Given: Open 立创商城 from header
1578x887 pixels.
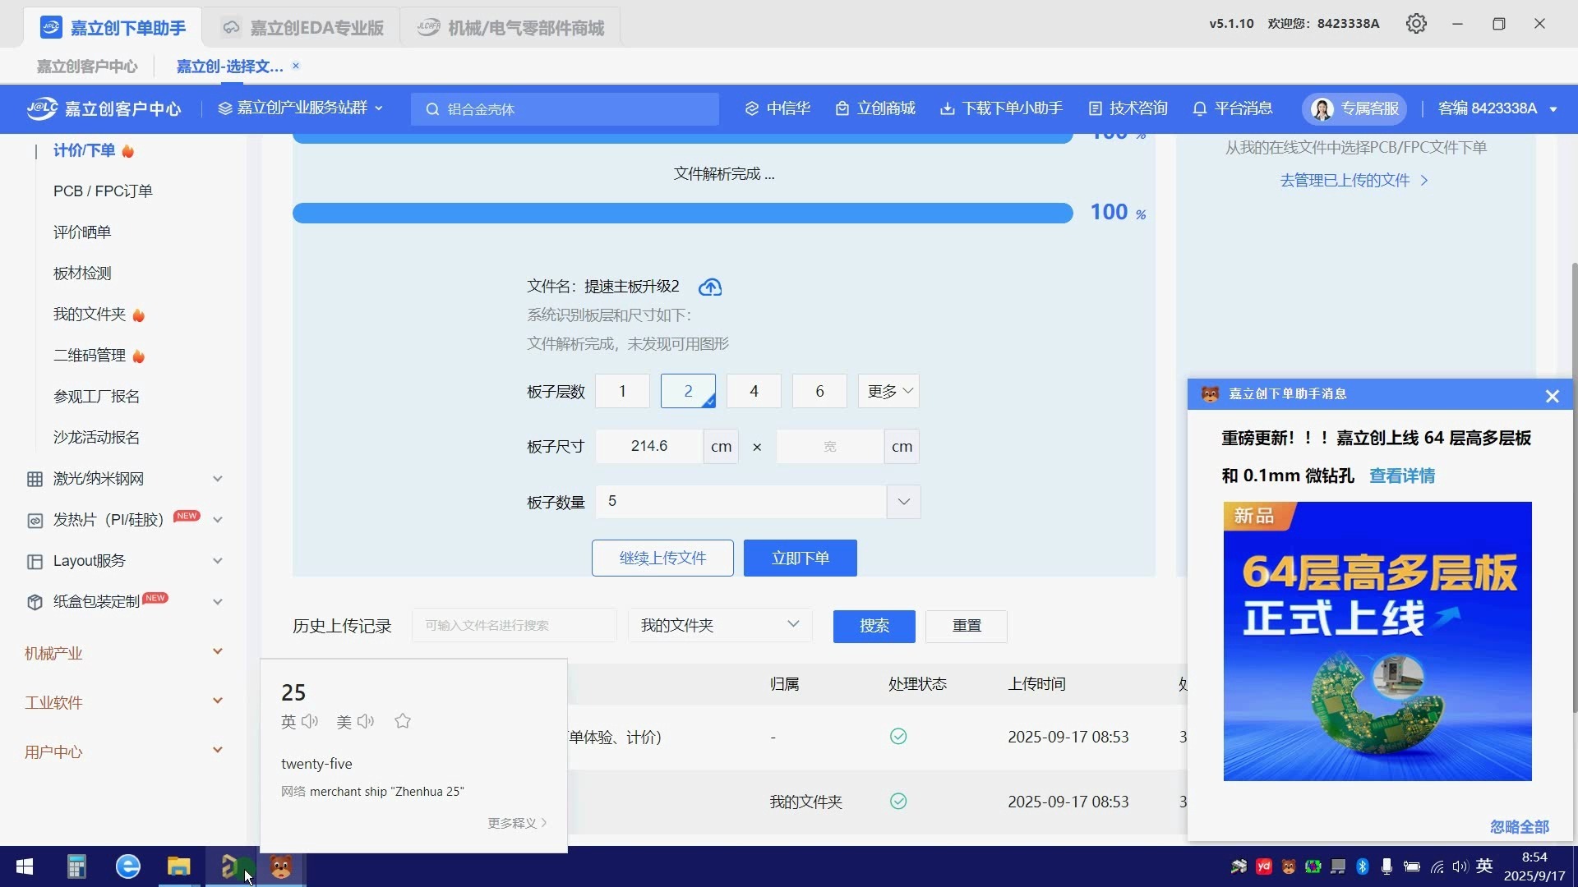Looking at the screenshot, I should [875, 108].
